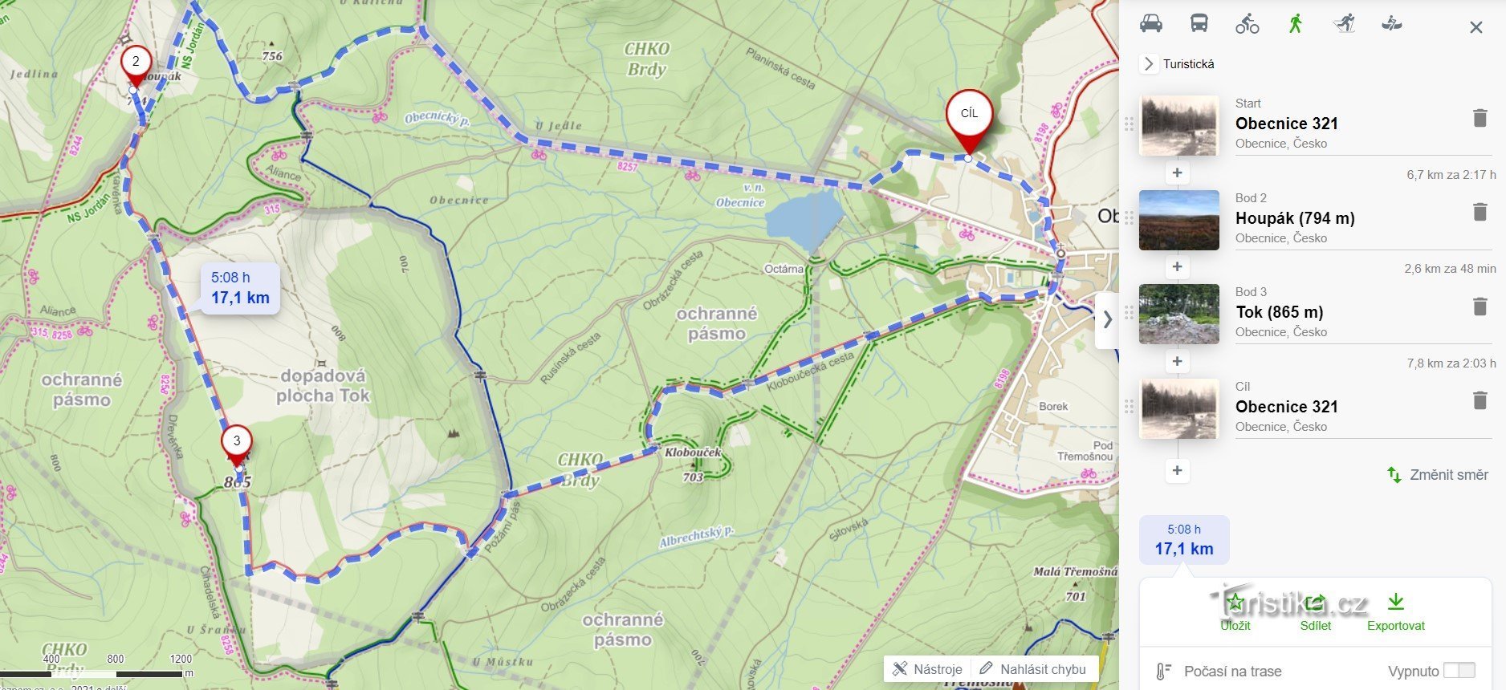Add a point below the Cíl entry
The image size is (1506, 690).
[x=1177, y=470]
